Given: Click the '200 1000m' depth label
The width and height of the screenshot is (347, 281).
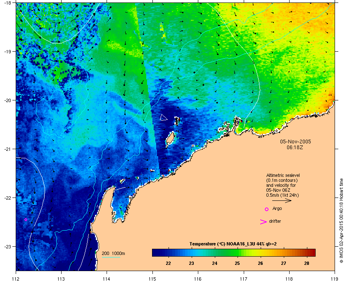Looking at the screenshot, I should (113, 254).
